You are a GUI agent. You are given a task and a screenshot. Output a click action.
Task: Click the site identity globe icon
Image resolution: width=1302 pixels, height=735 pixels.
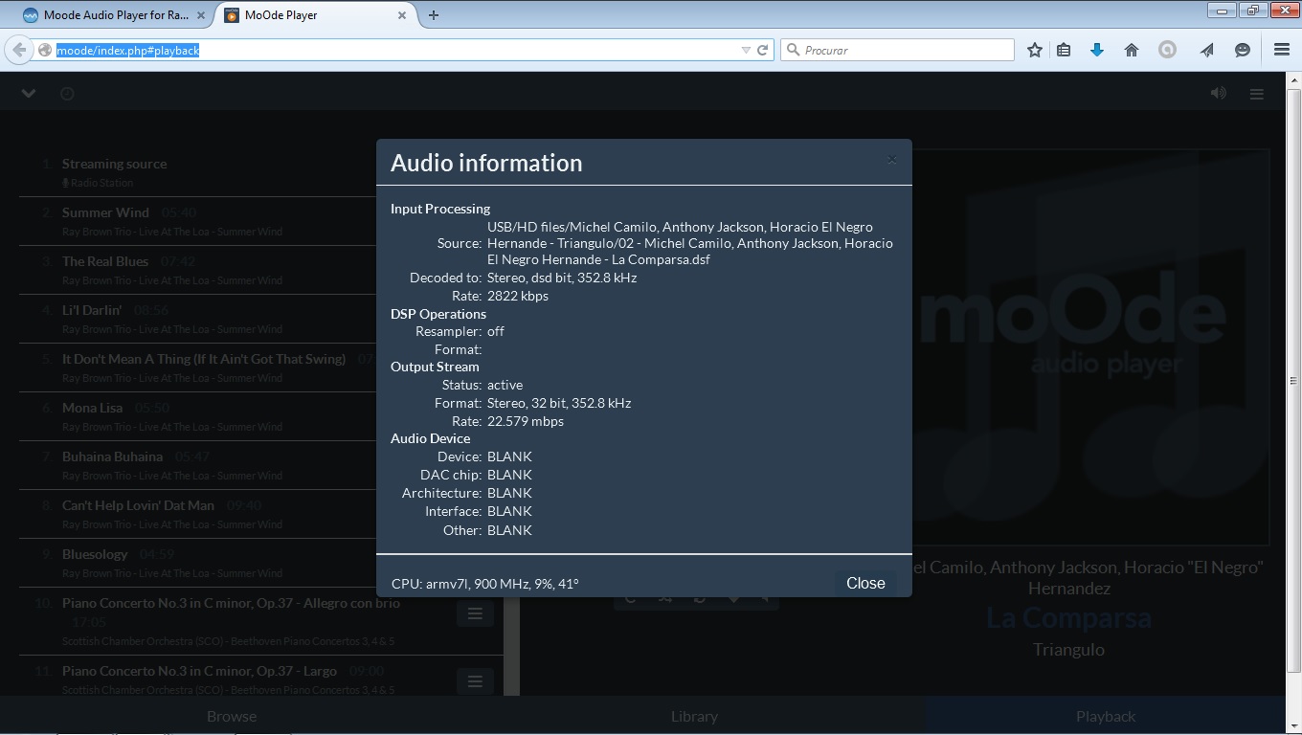pyautogui.click(x=44, y=50)
